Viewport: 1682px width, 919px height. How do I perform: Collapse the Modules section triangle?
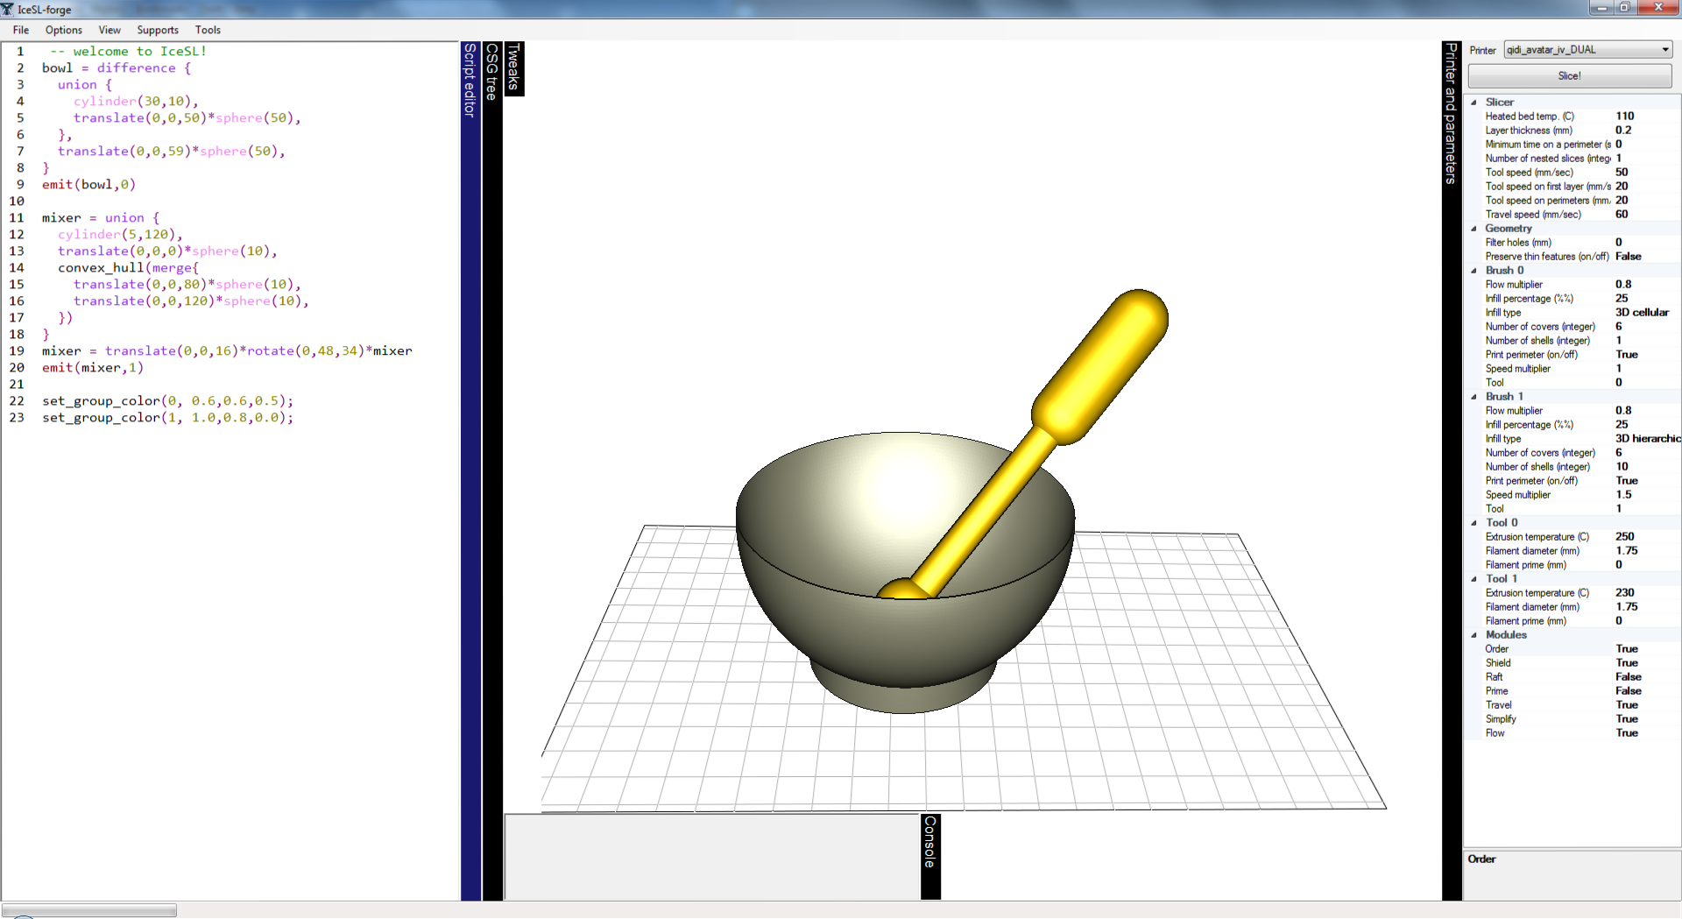click(x=1474, y=635)
